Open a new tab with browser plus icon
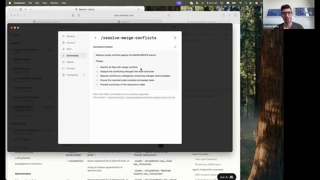The width and height of the screenshot is (320, 180). tap(229, 15)
